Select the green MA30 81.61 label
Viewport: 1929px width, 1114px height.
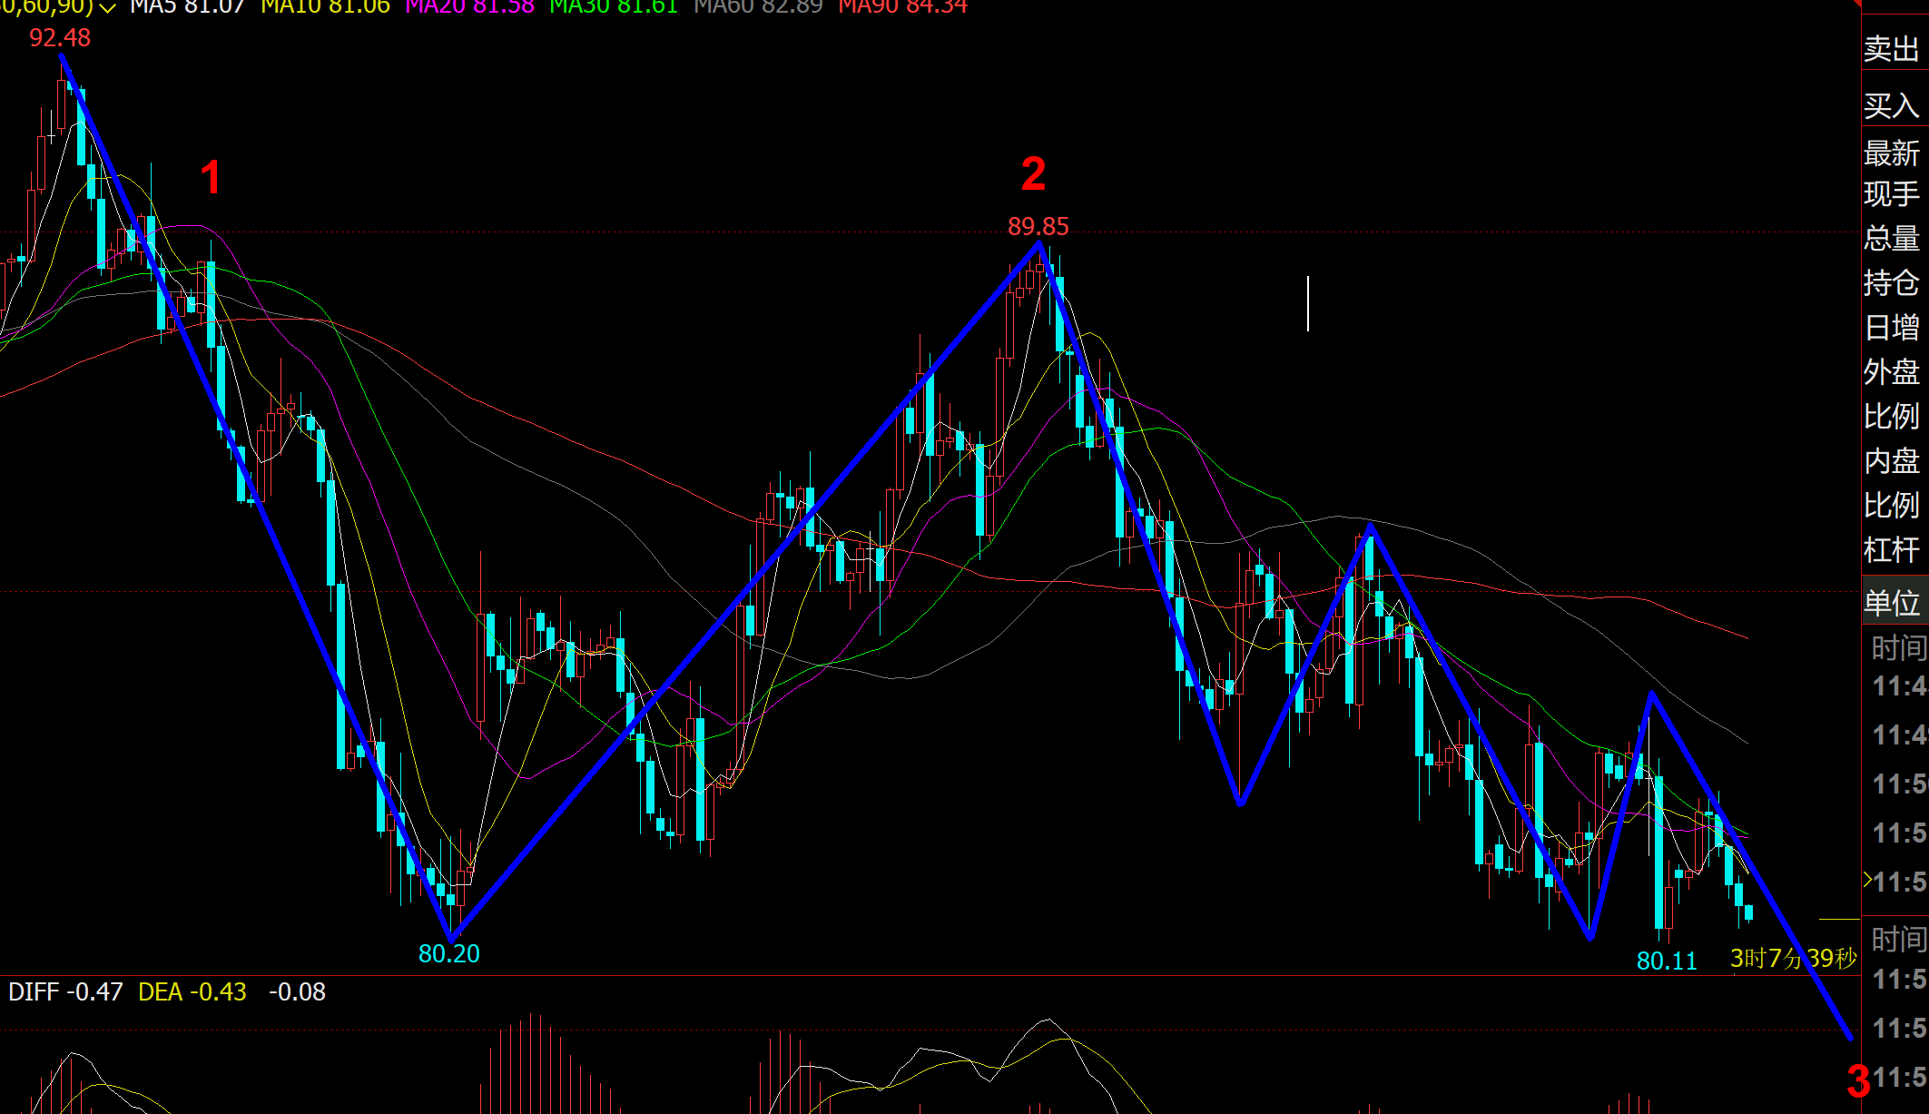coord(614,7)
